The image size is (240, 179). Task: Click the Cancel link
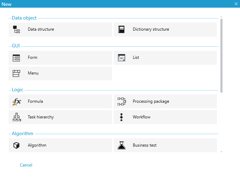[26, 165]
